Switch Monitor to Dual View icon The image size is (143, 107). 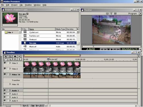pyautogui.click(x=107, y=13)
